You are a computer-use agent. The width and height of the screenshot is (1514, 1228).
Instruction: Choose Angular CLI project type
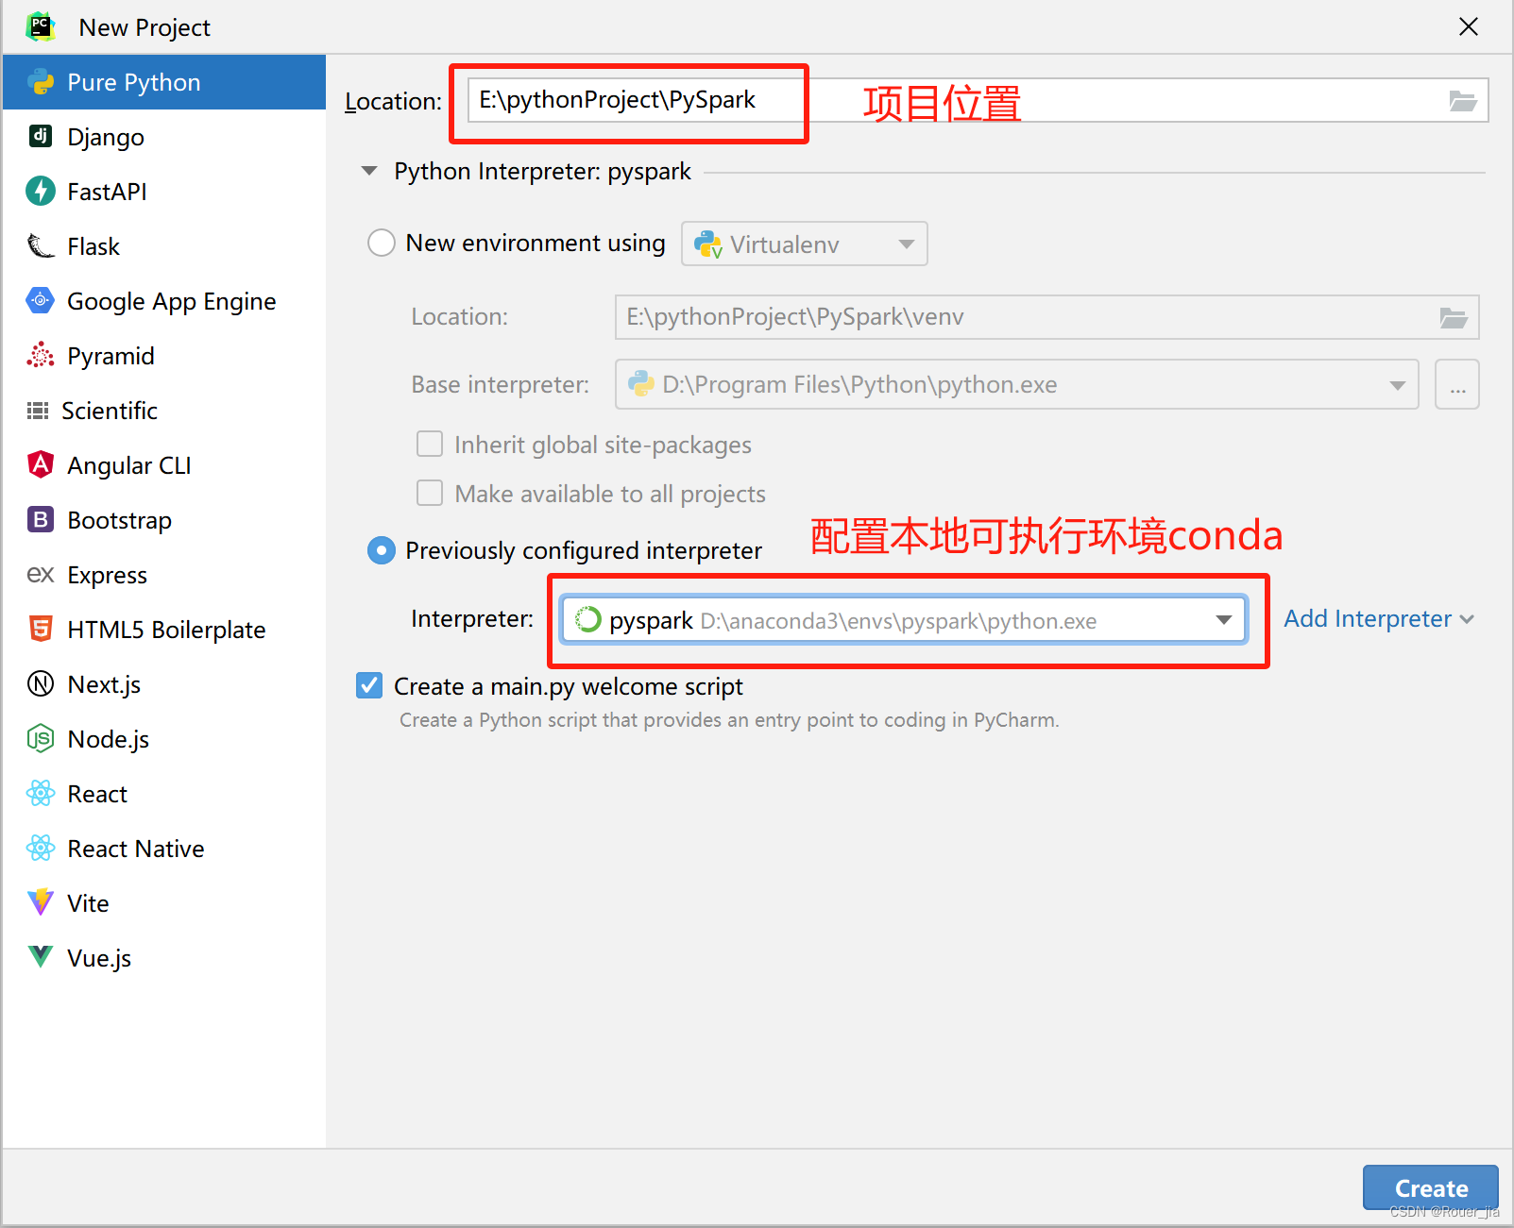coord(164,465)
